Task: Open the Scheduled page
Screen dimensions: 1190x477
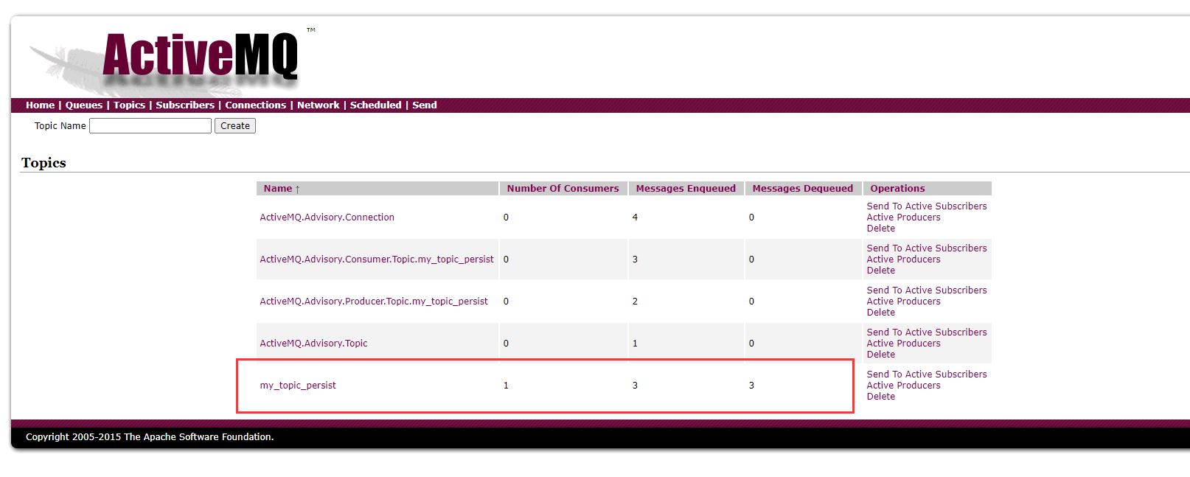Action: (x=375, y=105)
